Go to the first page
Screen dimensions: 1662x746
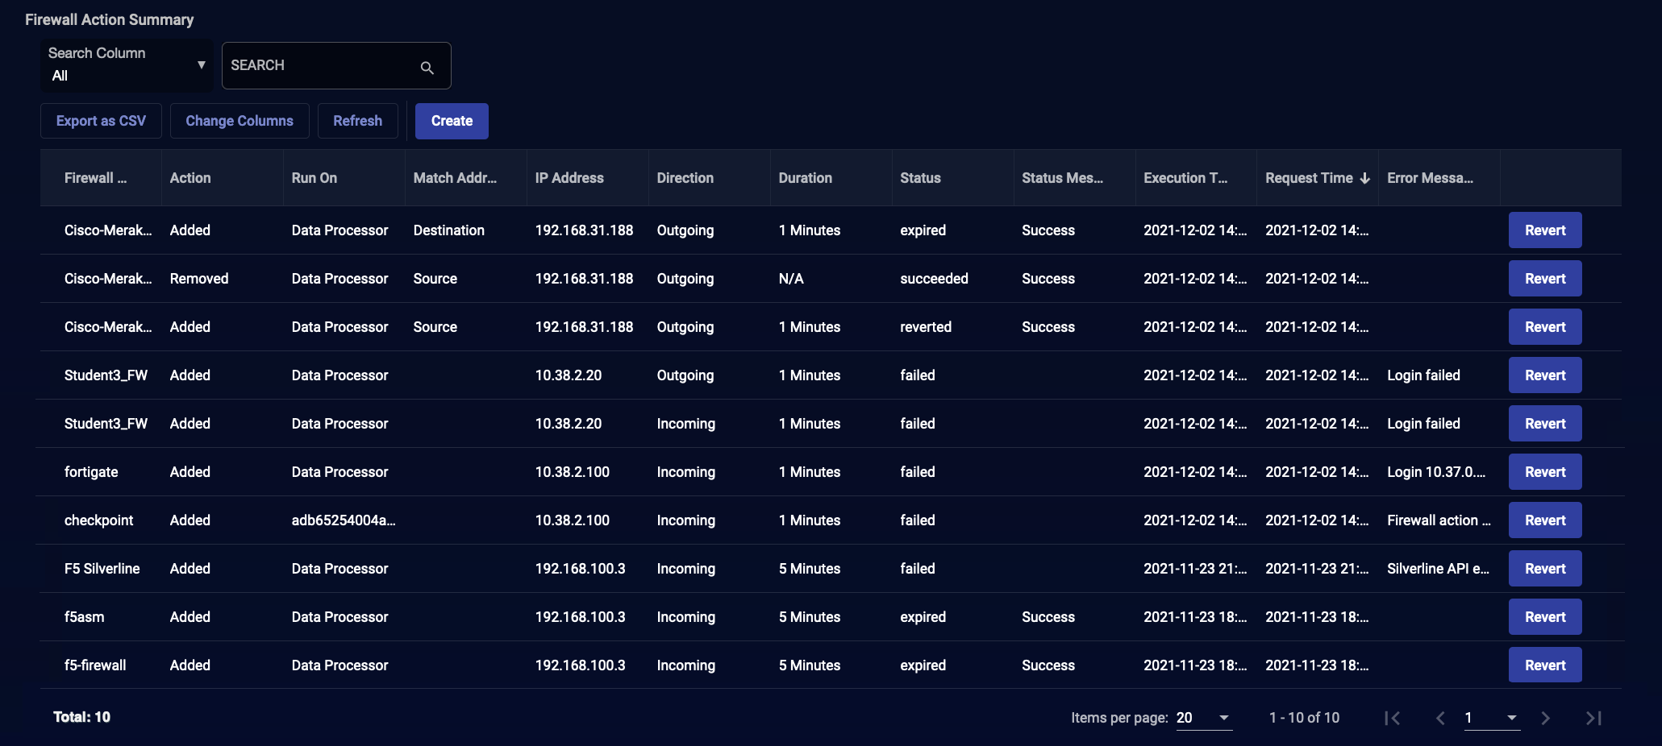[1392, 718]
